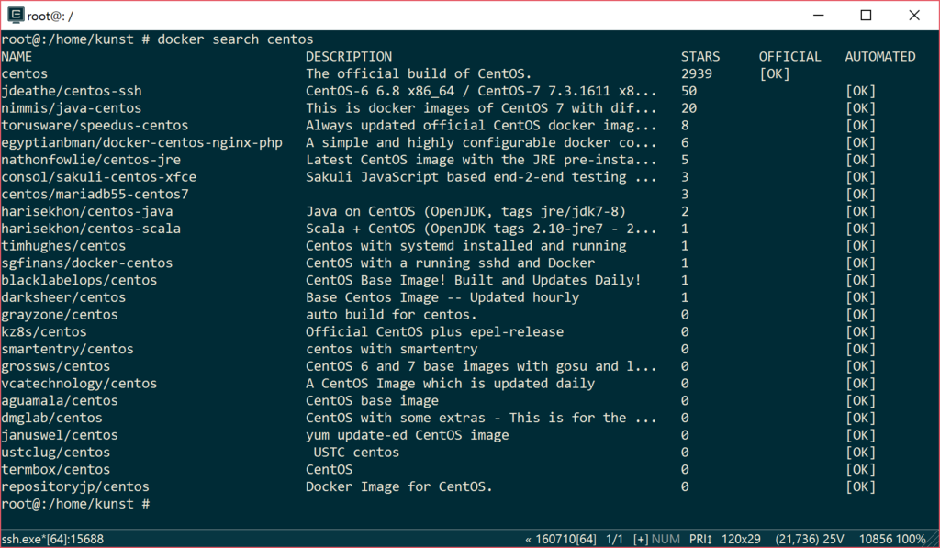Click 'aguamala/centos' image name

coord(60,400)
